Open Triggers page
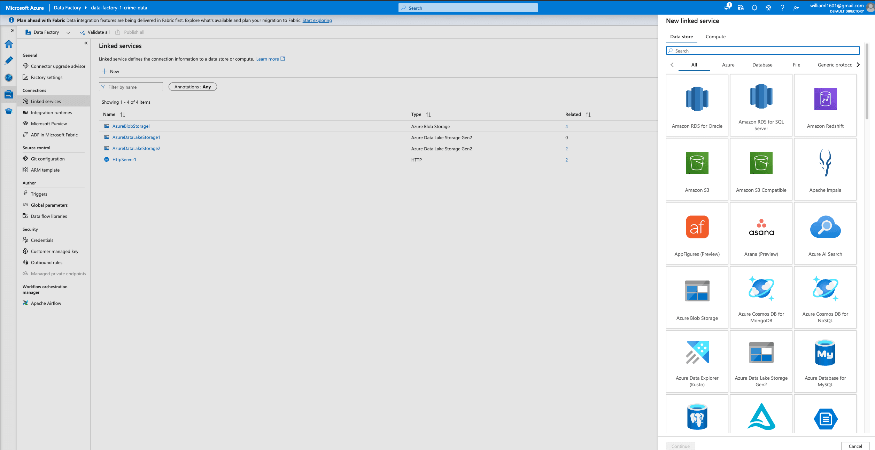 coord(35,194)
